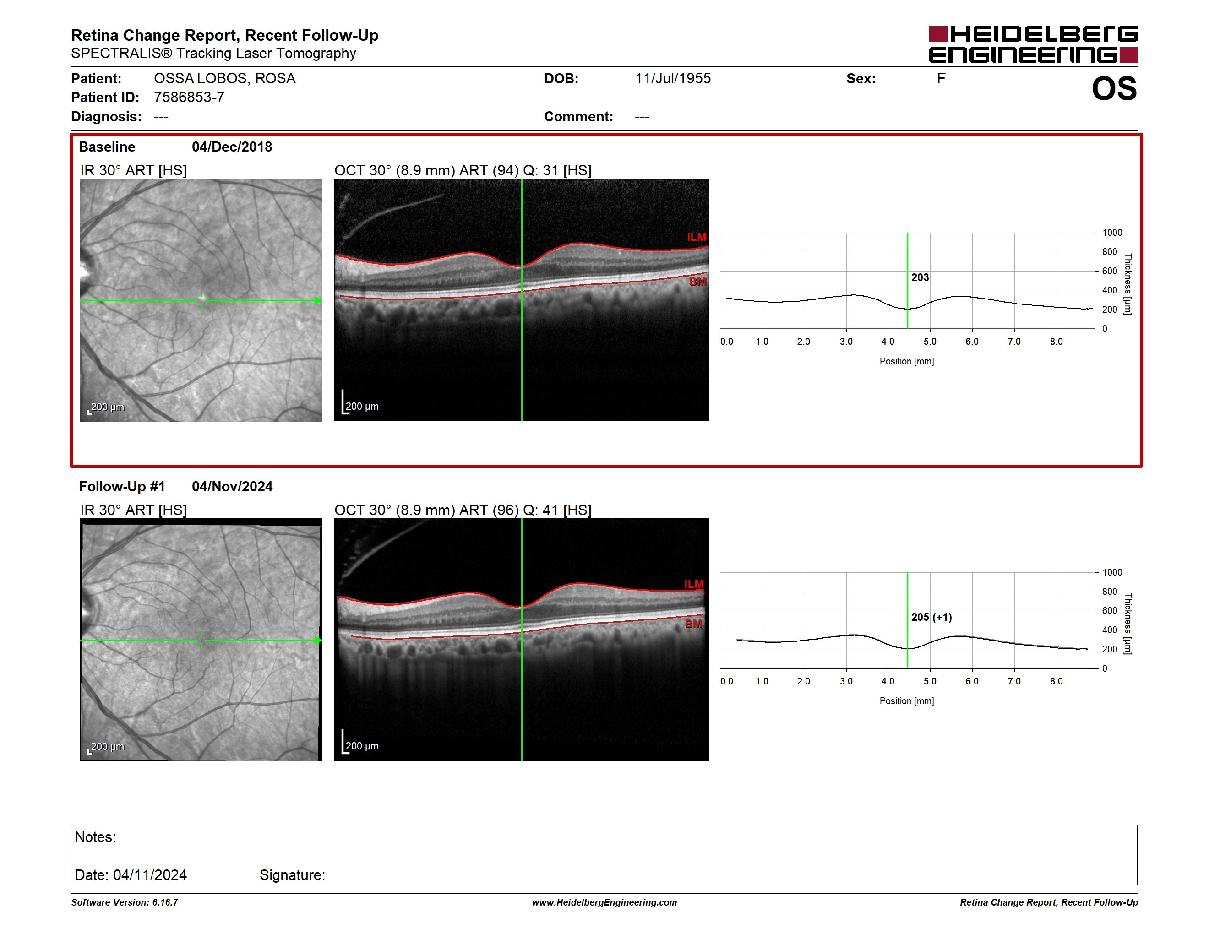1209x934 pixels.
Task: Click baseline thickness value '203'
Action: tap(920, 277)
